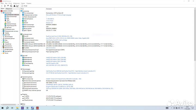
Task: Expand the Операционная система tree node
Action: [2, 31]
